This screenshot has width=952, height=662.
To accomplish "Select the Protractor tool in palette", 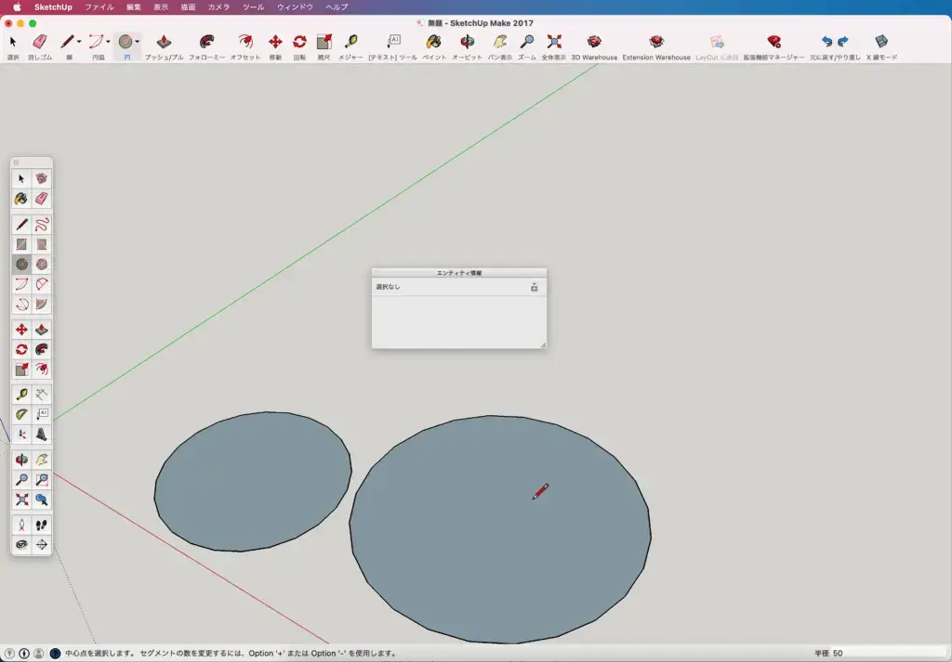I will coord(21,415).
